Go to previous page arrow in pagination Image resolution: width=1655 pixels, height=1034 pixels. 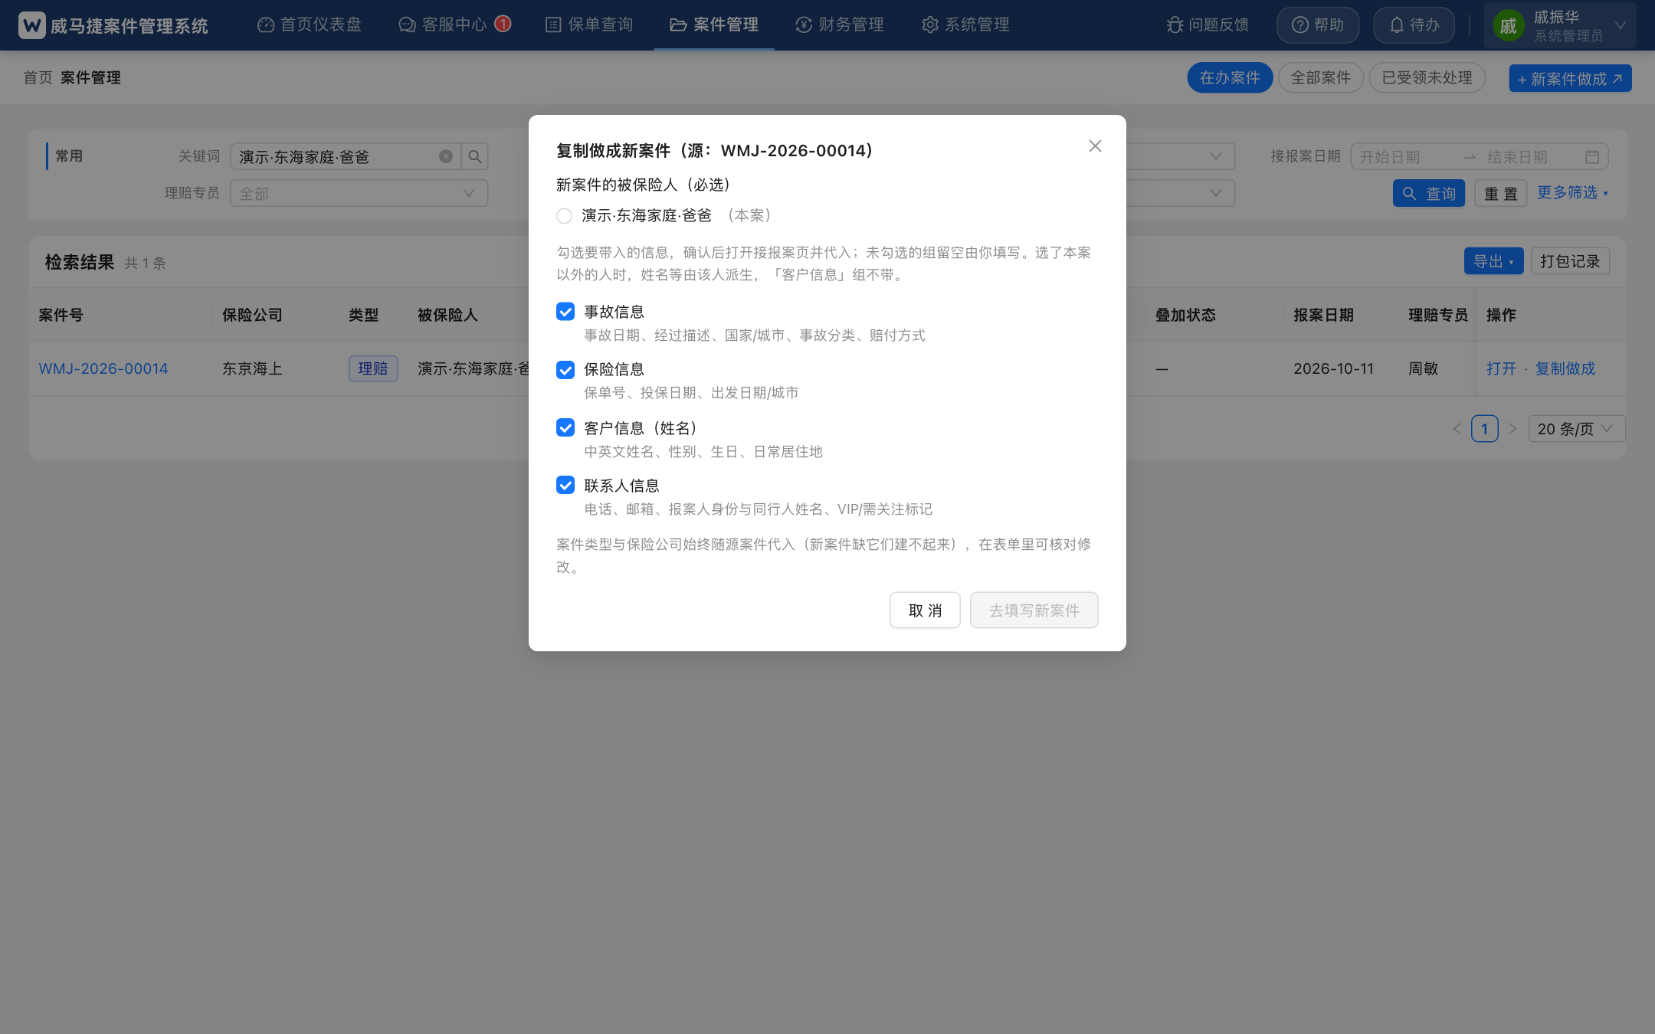tap(1457, 429)
